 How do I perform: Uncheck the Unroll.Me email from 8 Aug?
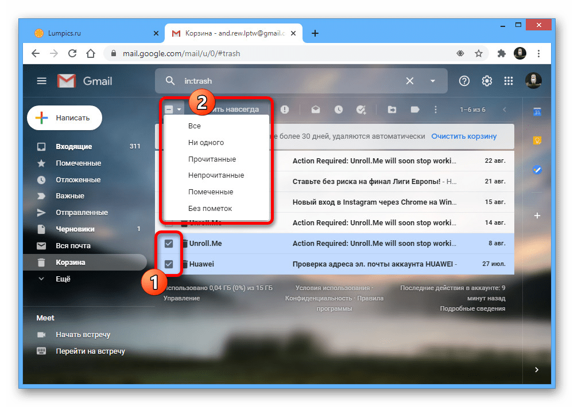(169, 244)
